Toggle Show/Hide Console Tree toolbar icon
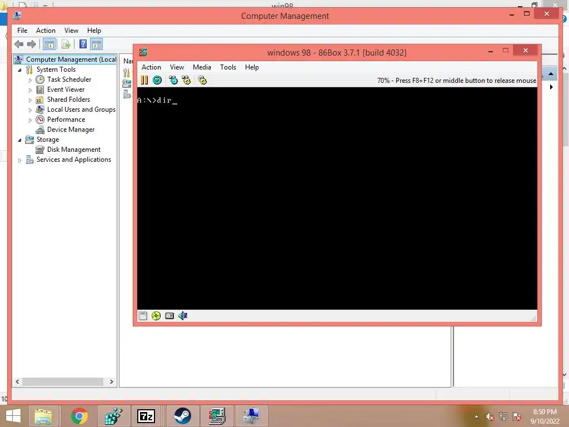 pos(49,44)
